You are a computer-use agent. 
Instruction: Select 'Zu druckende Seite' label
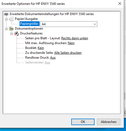click(39, 53)
